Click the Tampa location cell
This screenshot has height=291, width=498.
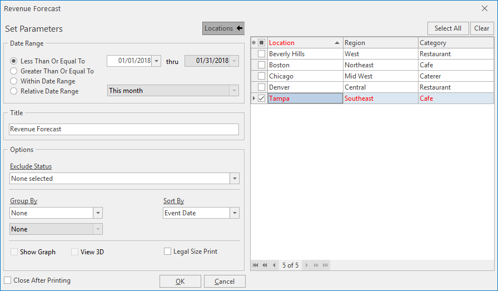coord(305,98)
